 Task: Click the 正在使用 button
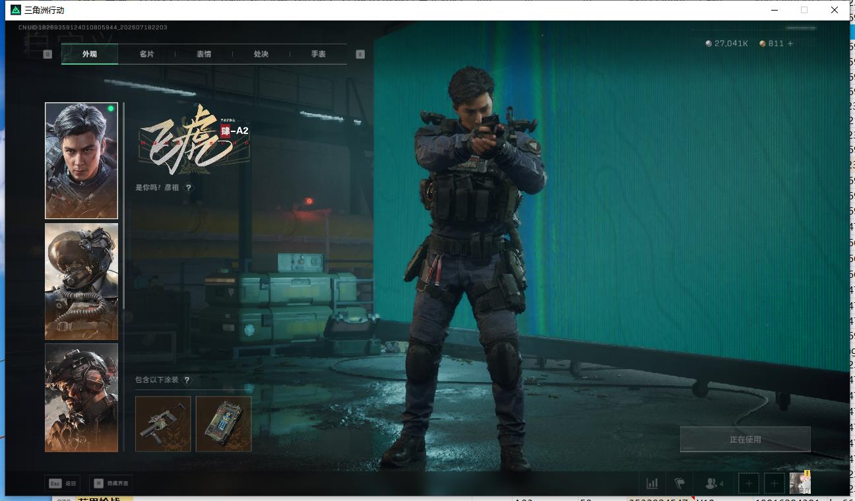click(x=745, y=439)
